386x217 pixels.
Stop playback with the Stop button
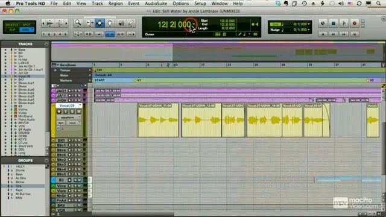tap(334, 24)
